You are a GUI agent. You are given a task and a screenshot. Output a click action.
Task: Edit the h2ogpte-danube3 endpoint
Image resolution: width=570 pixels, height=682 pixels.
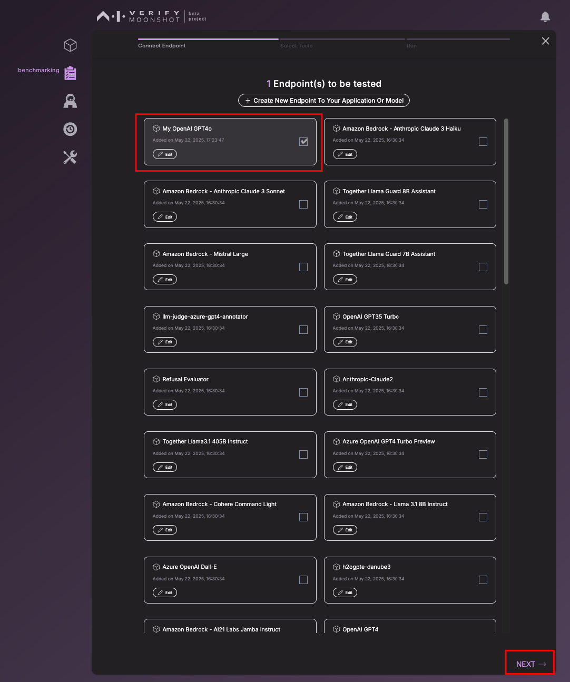345,592
